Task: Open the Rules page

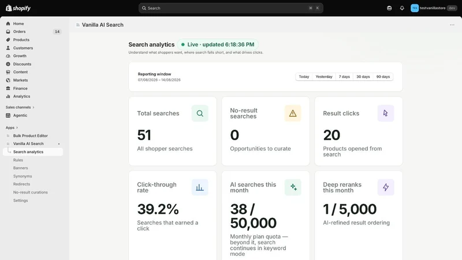Action: pyautogui.click(x=18, y=160)
